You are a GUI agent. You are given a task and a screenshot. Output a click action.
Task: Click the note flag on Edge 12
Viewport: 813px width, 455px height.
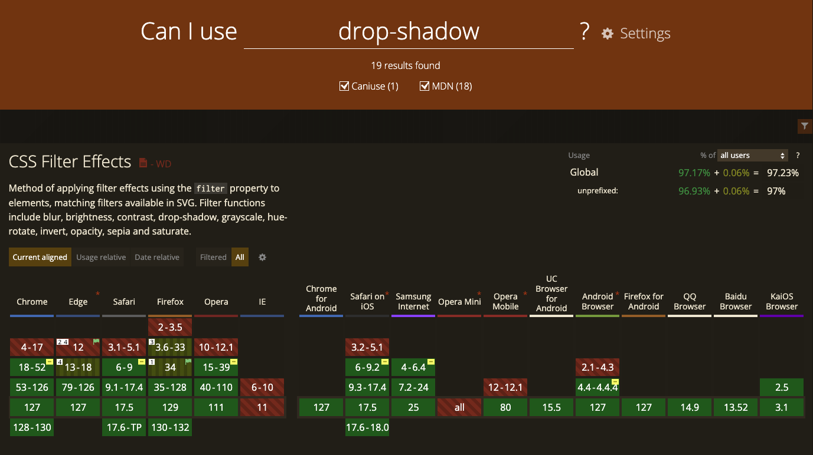(96, 342)
